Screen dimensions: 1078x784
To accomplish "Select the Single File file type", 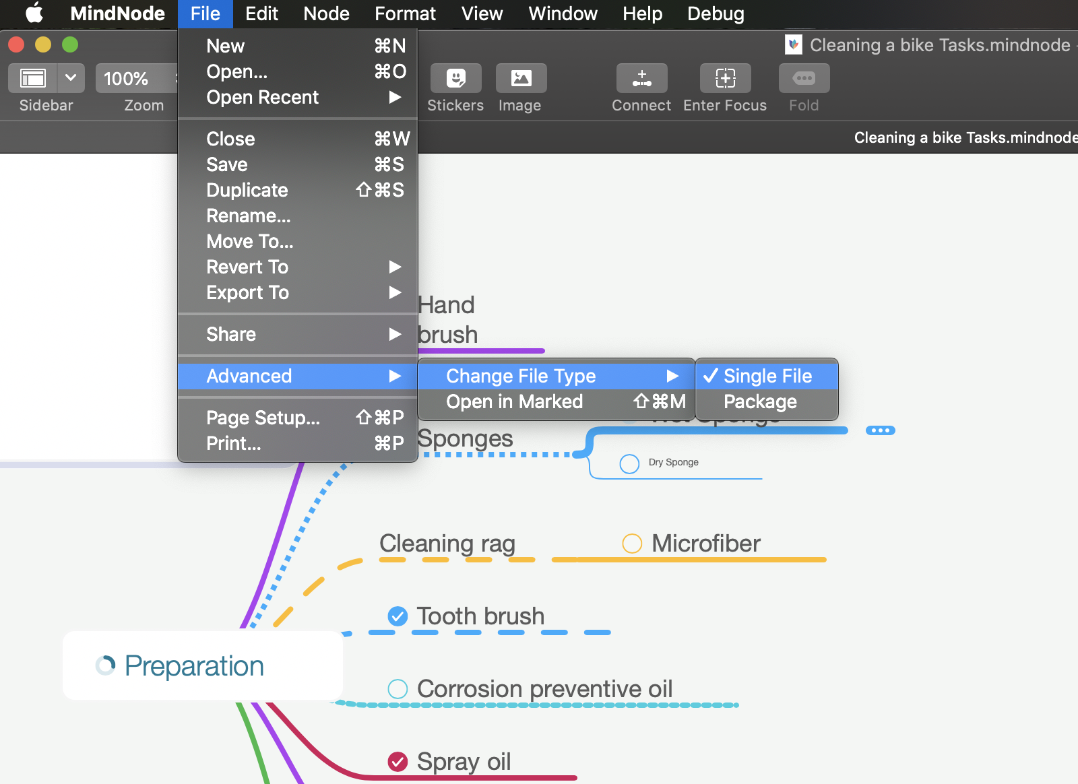I will click(x=767, y=376).
